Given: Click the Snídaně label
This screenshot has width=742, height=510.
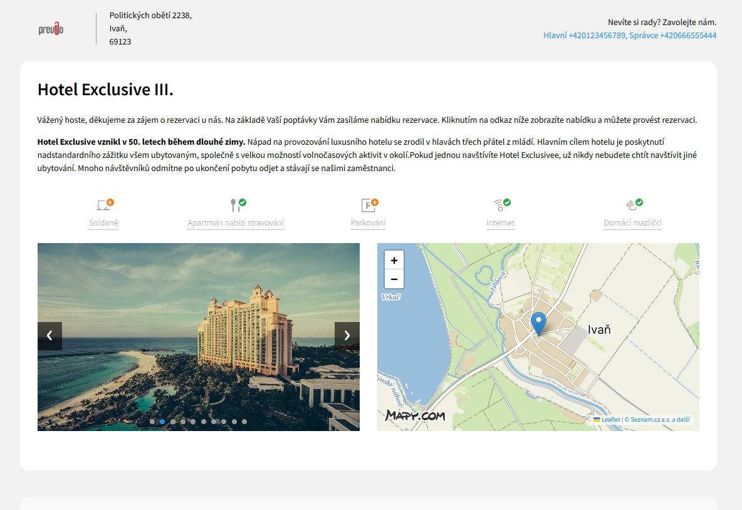Looking at the screenshot, I should point(103,223).
